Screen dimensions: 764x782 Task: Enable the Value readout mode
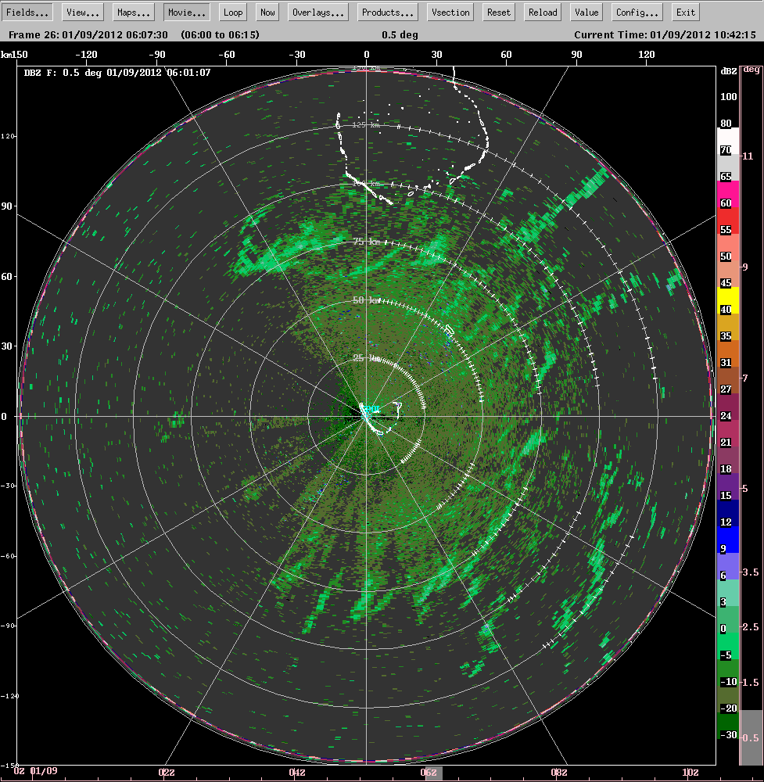(x=586, y=12)
